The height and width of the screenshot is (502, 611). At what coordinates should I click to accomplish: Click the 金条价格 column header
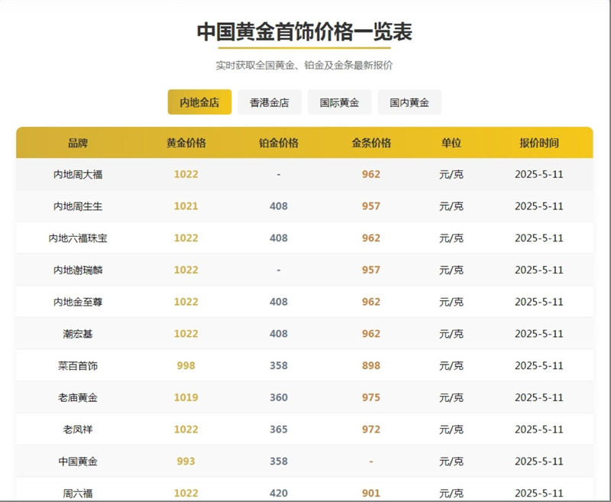[371, 143]
